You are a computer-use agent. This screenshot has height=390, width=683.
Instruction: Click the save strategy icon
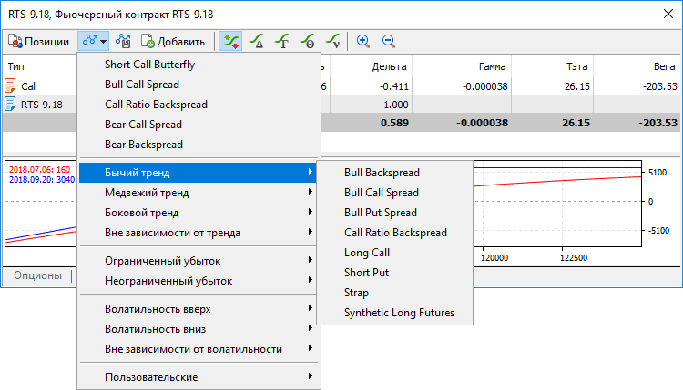[x=126, y=41]
